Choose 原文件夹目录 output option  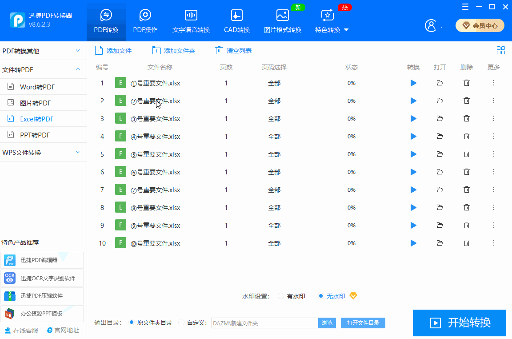click(x=132, y=323)
